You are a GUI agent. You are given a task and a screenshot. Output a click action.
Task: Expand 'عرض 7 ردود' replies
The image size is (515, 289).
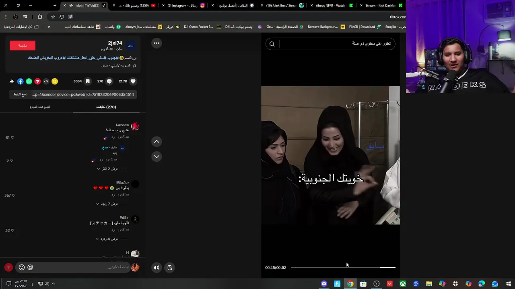pyautogui.click(x=107, y=204)
